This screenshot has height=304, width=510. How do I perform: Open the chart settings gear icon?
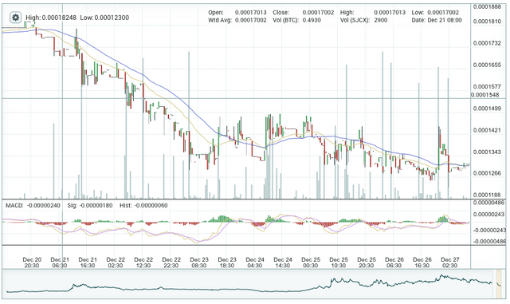15,18
